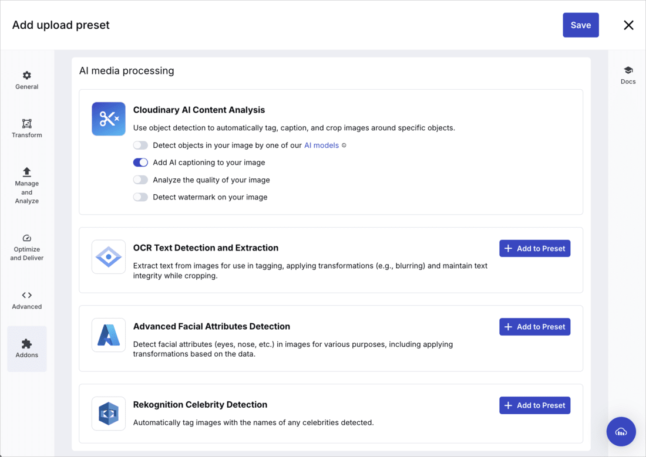Click the Cloudinary AI Content Analysis scissors icon

click(x=109, y=119)
